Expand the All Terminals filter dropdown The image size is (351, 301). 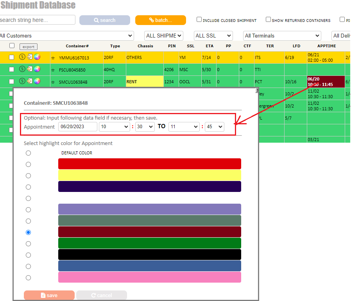point(282,36)
